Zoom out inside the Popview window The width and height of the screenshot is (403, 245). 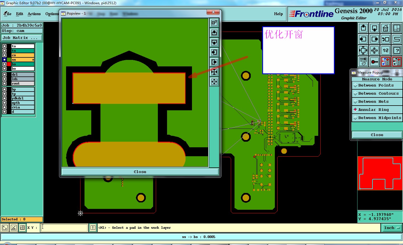tap(214, 82)
